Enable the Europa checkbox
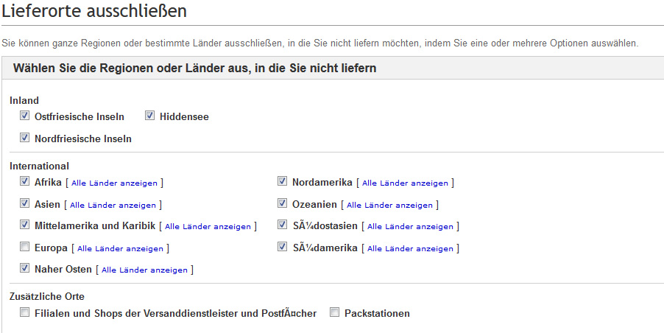This screenshot has height=333, width=664. click(25, 248)
